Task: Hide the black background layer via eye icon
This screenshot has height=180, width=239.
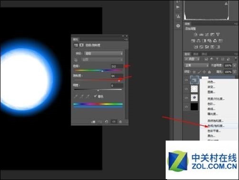Action: tap(186, 107)
